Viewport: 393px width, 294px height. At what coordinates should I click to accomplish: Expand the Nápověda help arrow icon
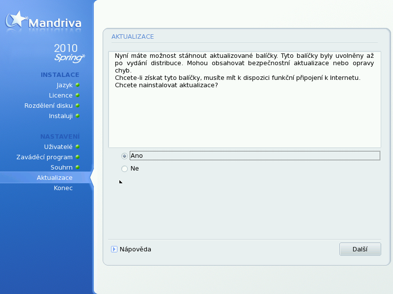(114, 249)
